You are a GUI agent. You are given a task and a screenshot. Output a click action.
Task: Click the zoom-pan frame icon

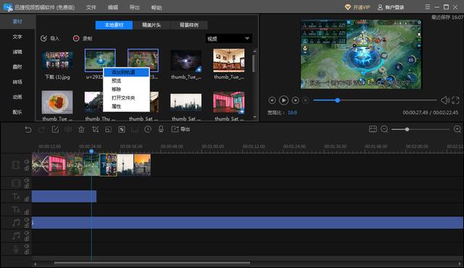click(108, 129)
